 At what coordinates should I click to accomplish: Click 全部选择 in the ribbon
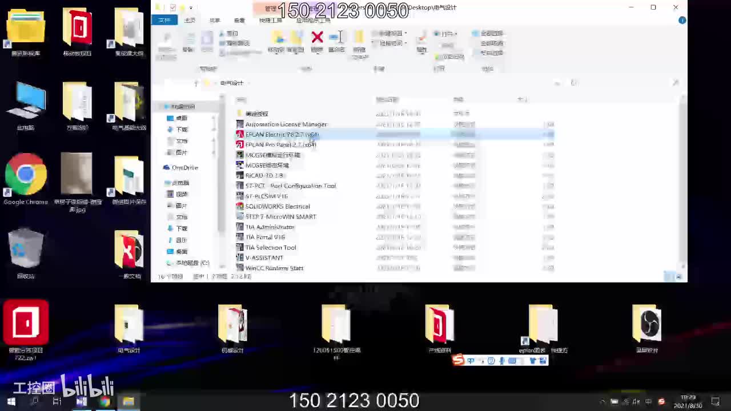tap(487, 34)
